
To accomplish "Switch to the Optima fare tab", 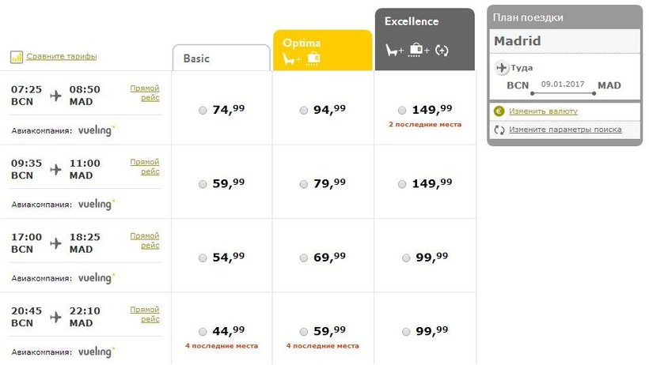I will 322,51.
